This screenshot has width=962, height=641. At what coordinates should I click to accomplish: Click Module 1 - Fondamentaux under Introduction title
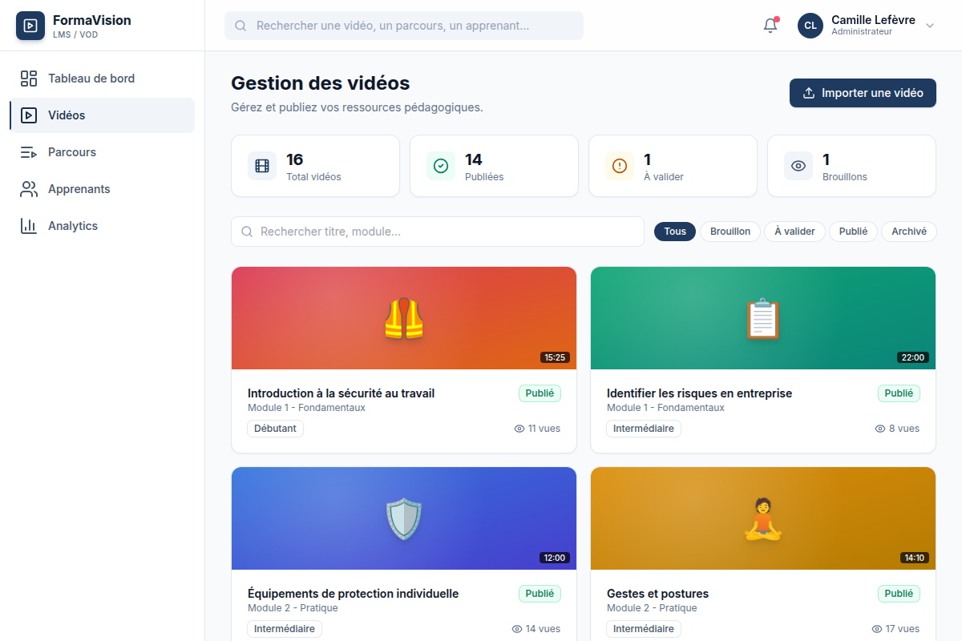tap(306, 408)
